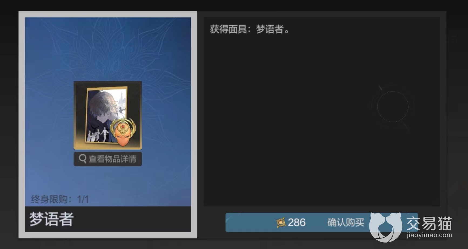
Task: Click the magnifier icon beside 查看物品详情
Action: (83, 159)
